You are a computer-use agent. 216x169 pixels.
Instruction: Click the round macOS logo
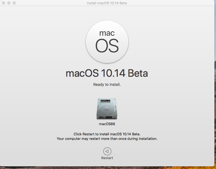pyautogui.click(x=107, y=42)
